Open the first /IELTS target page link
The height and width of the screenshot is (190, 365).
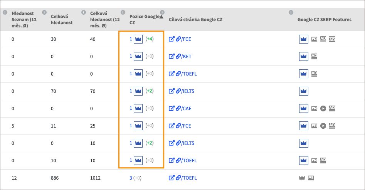click(188, 91)
